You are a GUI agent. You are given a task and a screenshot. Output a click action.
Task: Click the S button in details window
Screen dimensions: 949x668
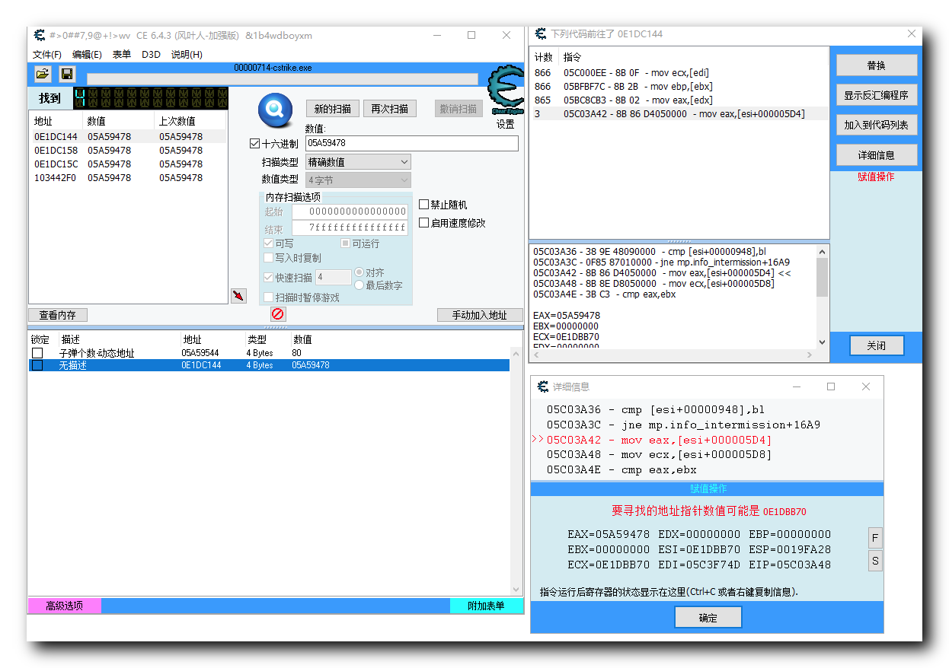pyautogui.click(x=875, y=561)
